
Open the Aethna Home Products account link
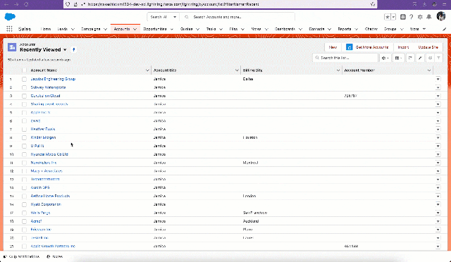point(50,196)
